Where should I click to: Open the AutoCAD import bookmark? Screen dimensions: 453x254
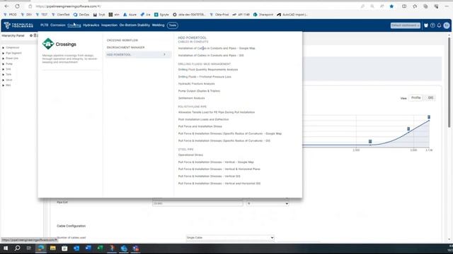click(x=292, y=14)
